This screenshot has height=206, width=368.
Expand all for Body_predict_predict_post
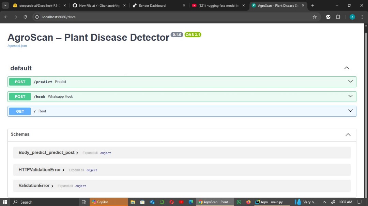tap(90, 153)
